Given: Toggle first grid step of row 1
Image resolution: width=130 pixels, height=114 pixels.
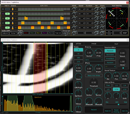Looking at the screenshot, I should tap(19, 28).
